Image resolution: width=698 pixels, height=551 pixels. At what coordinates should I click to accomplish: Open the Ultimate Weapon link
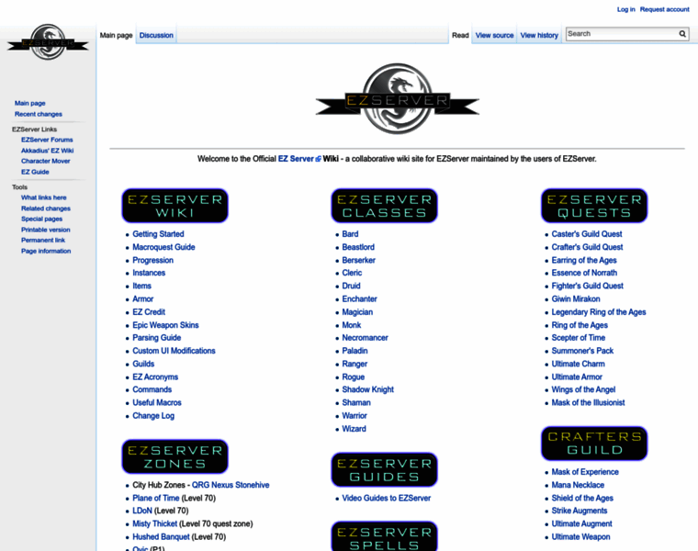pos(580,537)
